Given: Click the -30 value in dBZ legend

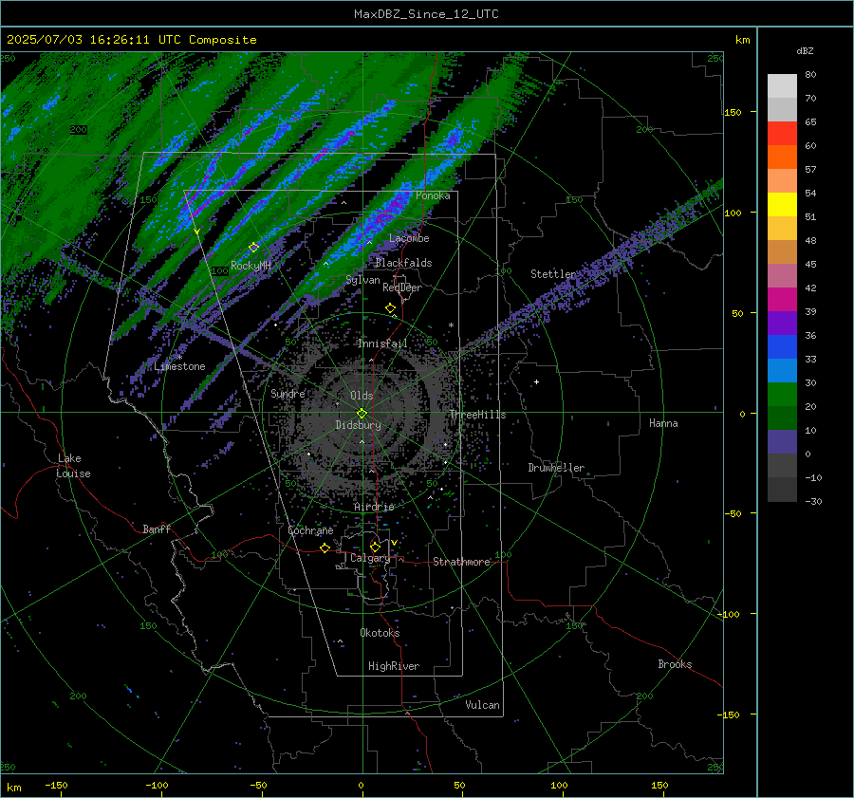Looking at the screenshot, I should (813, 502).
